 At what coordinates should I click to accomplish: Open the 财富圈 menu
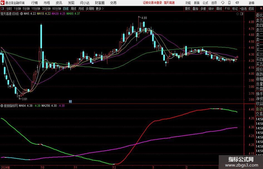(x=100, y=3)
